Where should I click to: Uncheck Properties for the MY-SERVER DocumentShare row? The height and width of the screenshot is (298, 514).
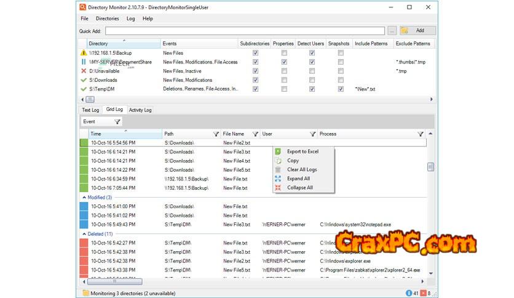pos(283,62)
